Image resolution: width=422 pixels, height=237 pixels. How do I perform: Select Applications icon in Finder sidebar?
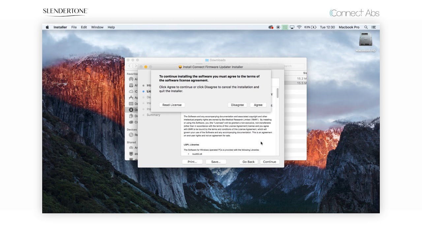[x=131, y=98]
